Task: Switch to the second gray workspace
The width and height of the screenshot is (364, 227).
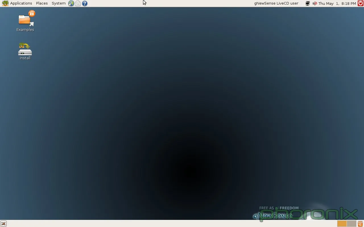Action: coord(351,224)
